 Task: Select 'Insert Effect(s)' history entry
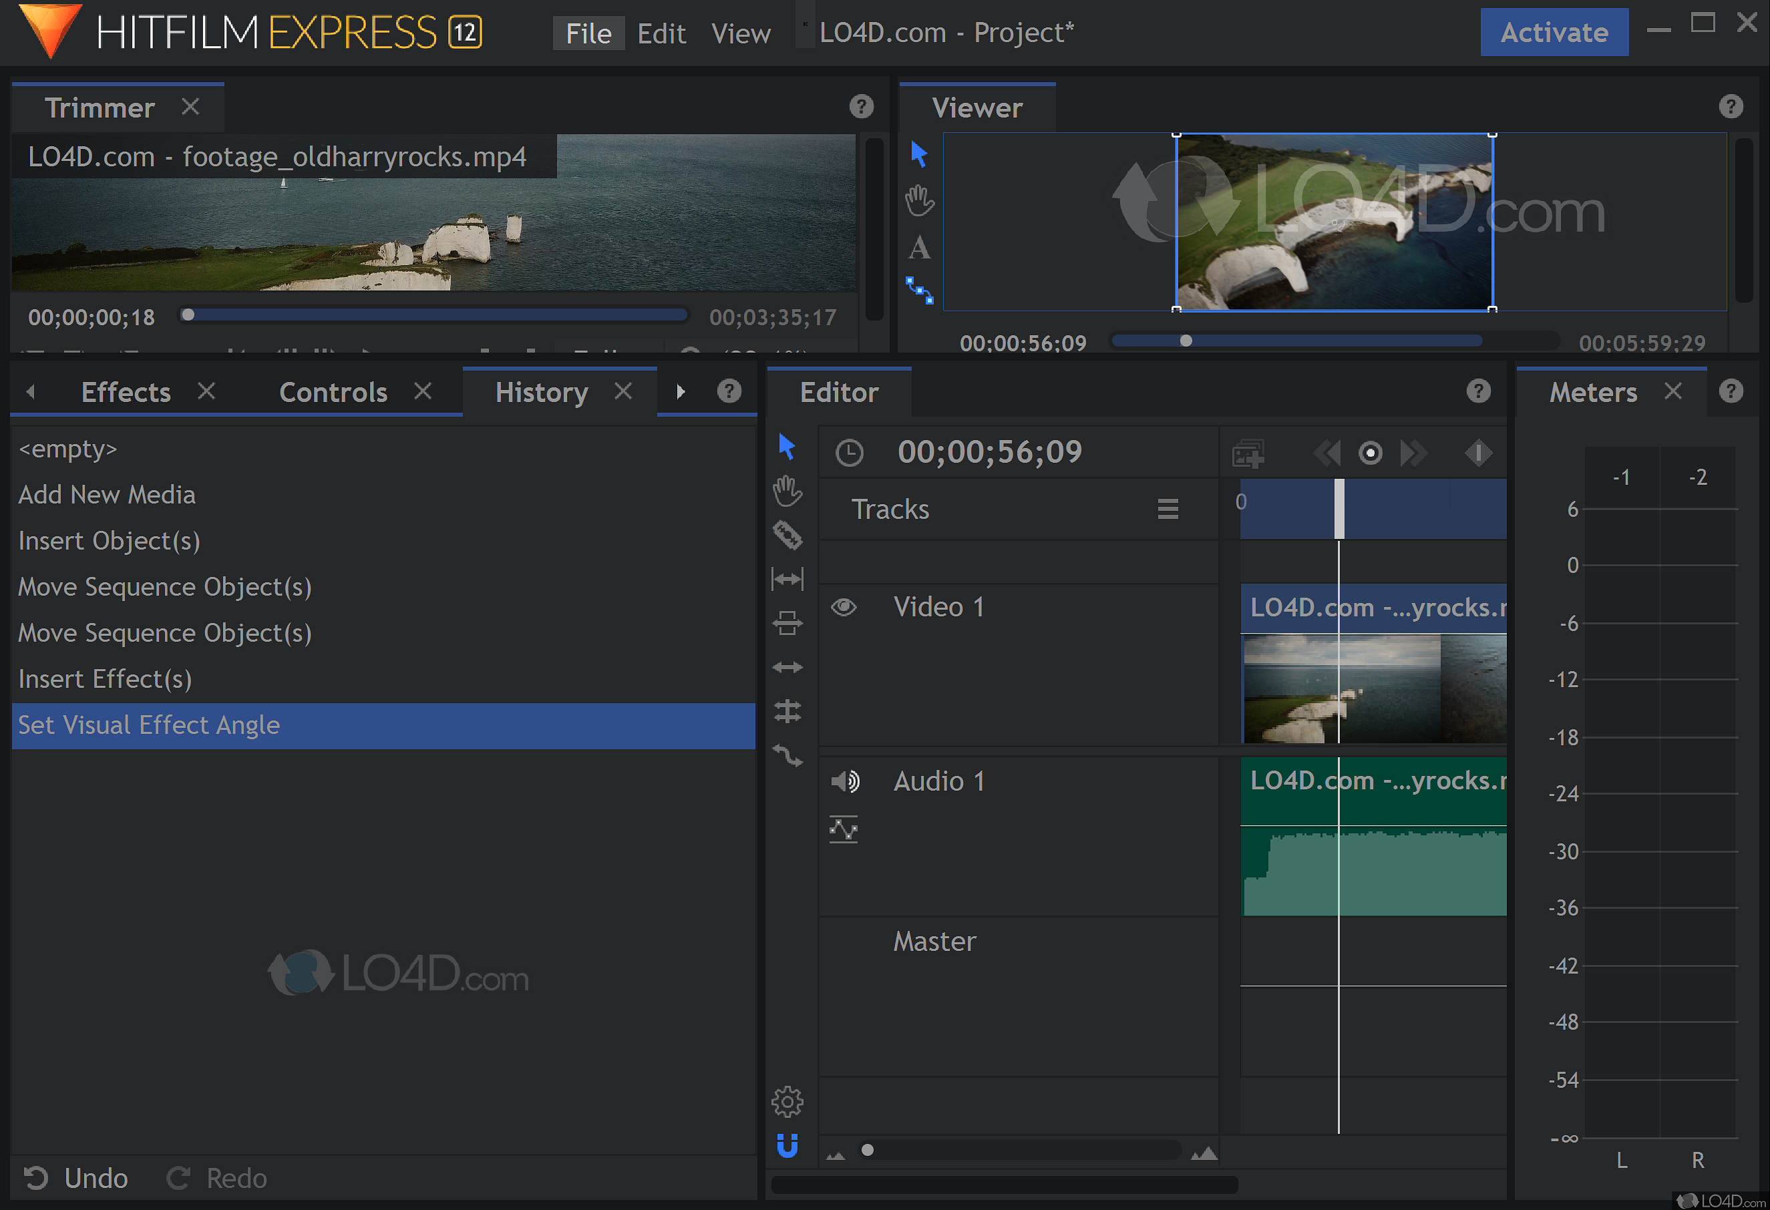click(105, 678)
